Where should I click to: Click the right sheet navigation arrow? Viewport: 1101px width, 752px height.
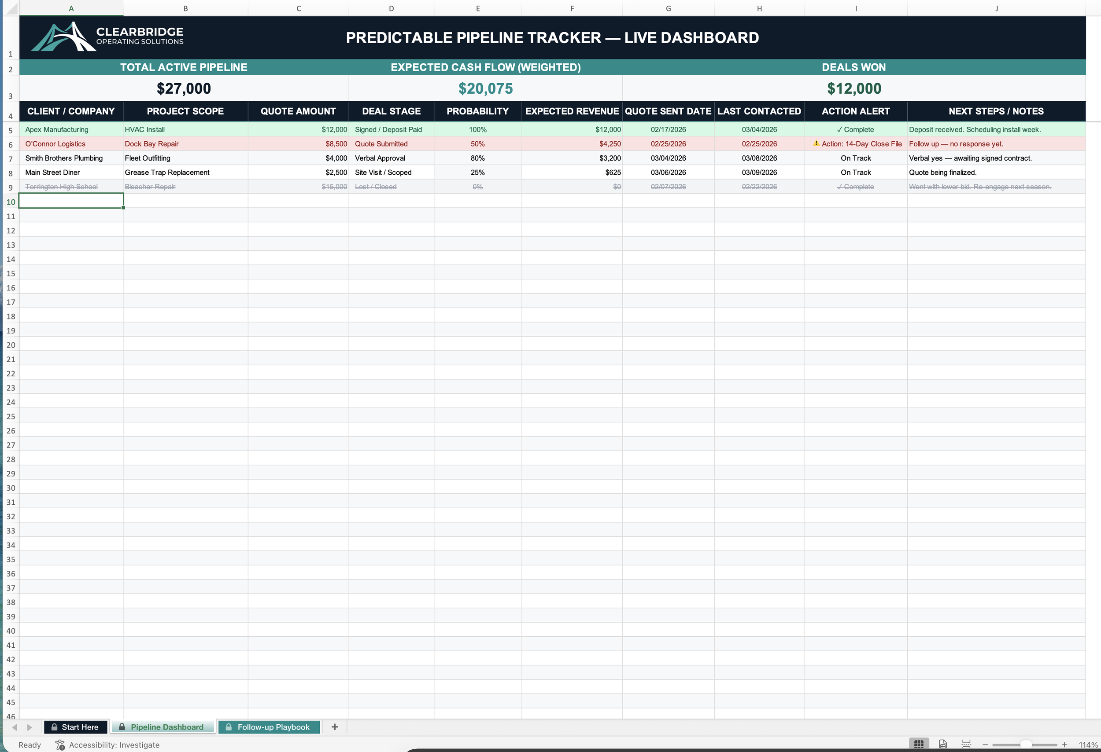29,727
